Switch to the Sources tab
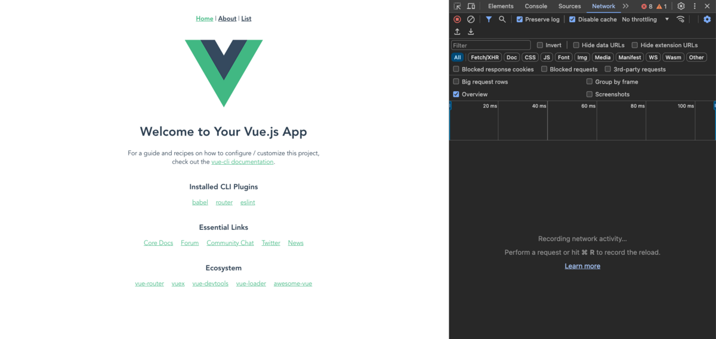 (x=570, y=6)
